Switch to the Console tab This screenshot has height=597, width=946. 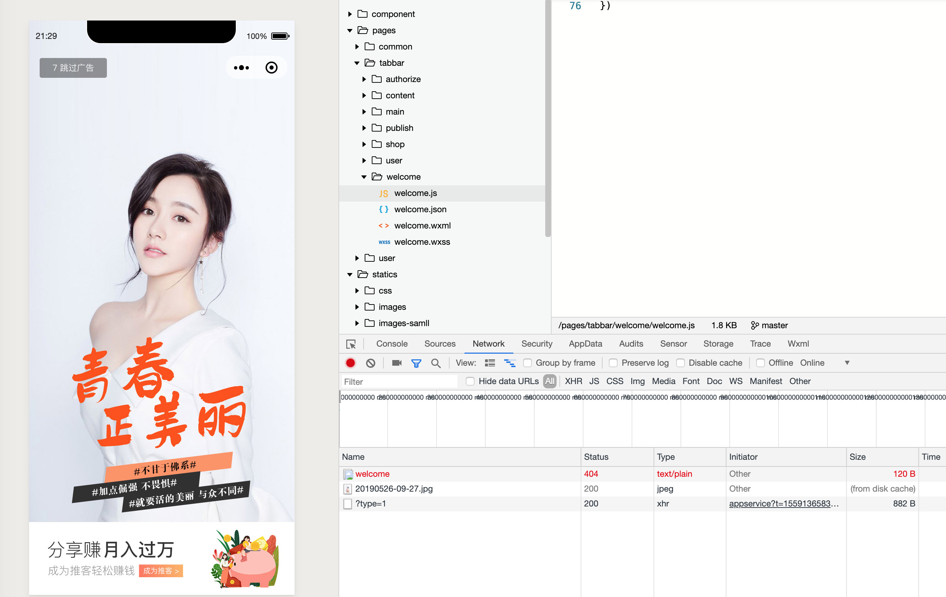(392, 344)
